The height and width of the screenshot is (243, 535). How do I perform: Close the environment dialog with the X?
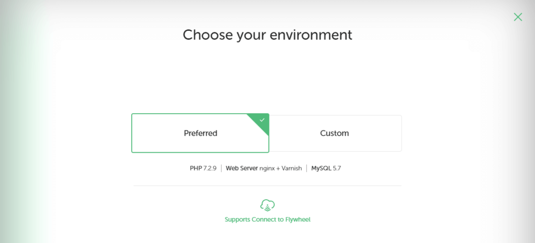tap(518, 17)
